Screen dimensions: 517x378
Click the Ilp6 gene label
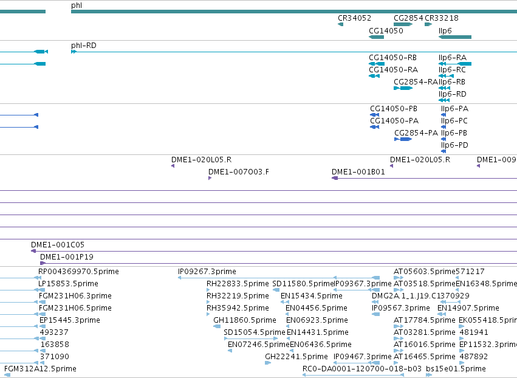445,31
